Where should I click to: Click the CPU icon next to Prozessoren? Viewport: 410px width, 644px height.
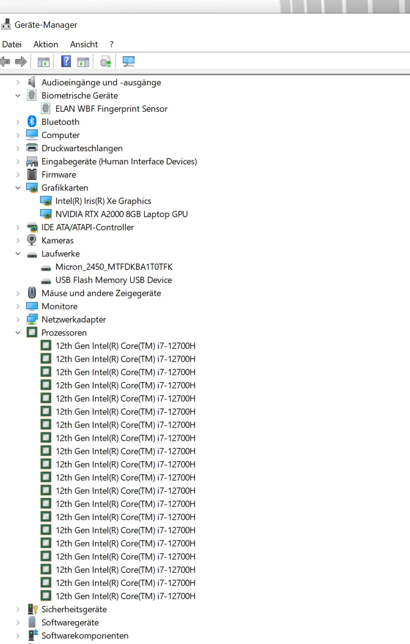[32, 333]
